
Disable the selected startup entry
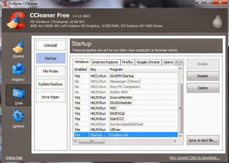[x=203, y=76]
